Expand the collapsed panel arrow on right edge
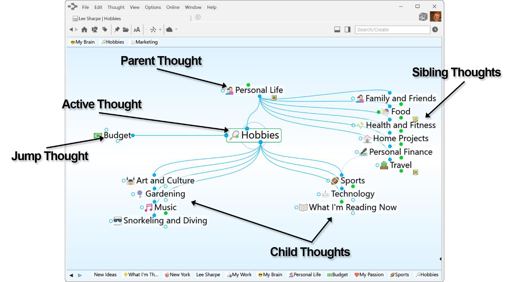 click(x=440, y=259)
